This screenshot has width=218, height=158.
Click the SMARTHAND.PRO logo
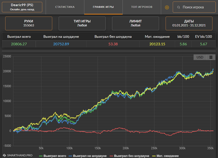pyautogui.click(x=18, y=155)
